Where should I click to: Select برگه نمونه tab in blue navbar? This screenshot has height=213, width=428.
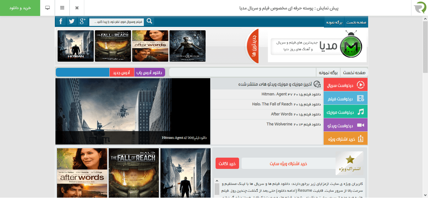[334, 22]
